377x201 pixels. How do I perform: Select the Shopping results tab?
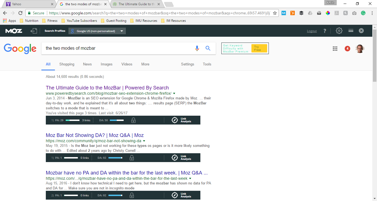[67, 64]
